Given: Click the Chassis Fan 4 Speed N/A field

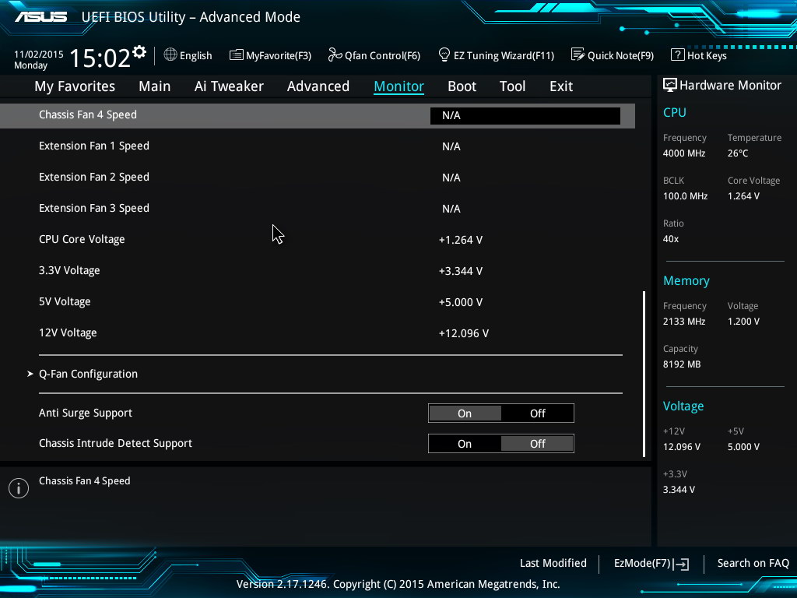Looking at the screenshot, I should (x=525, y=116).
